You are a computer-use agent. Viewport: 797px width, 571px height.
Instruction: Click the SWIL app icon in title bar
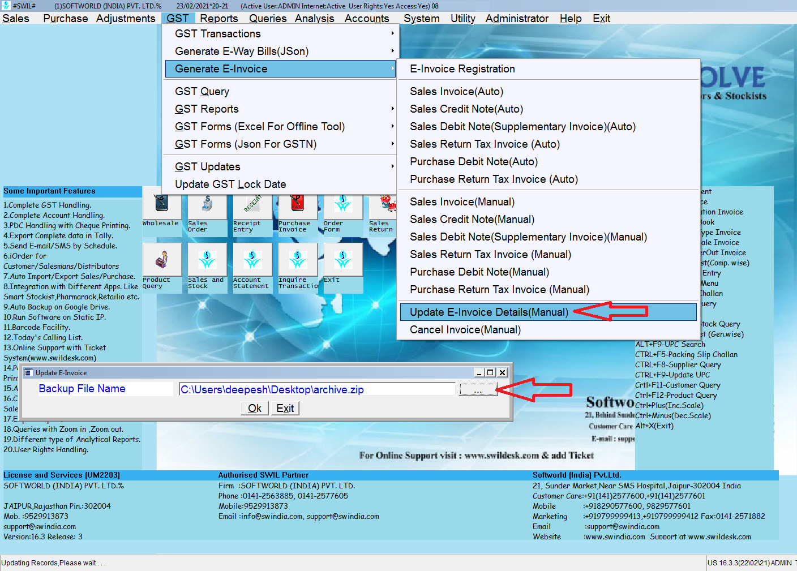click(6, 6)
